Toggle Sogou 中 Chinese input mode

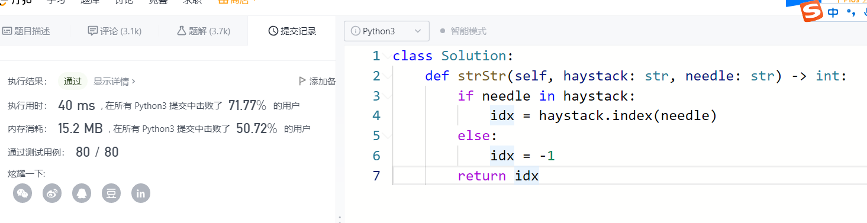point(833,12)
